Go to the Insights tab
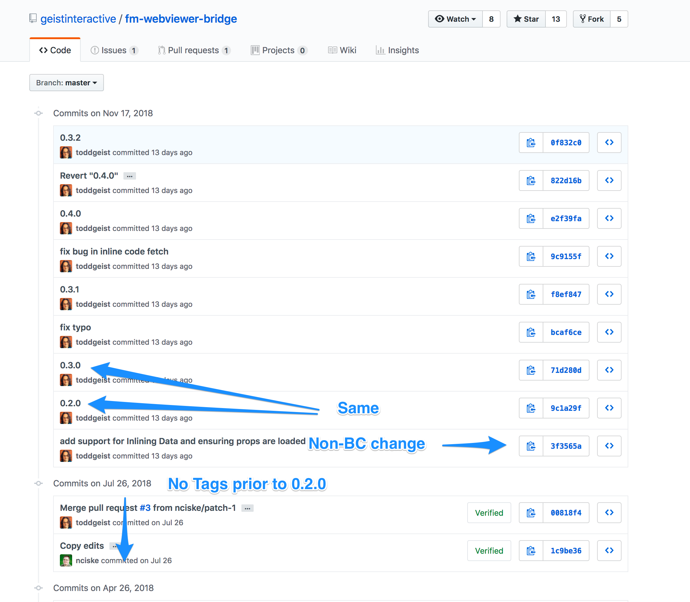The image size is (690, 602). [397, 50]
